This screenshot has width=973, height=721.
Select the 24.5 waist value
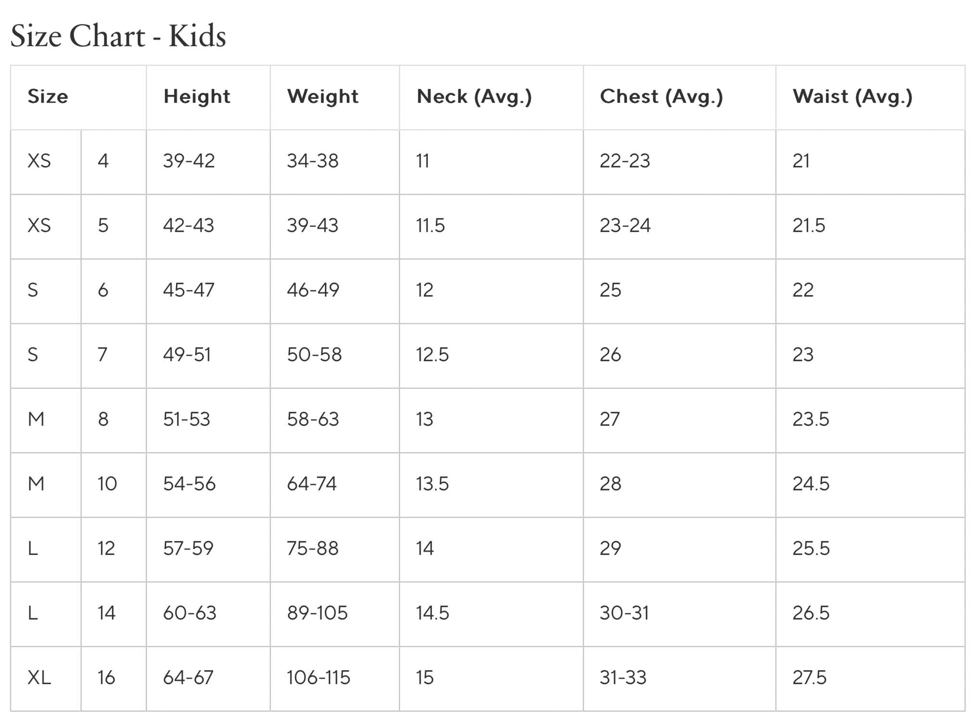(x=810, y=483)
